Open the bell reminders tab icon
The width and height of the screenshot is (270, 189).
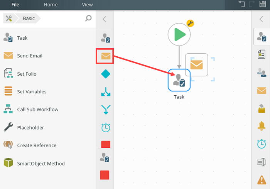pos(262,126)
